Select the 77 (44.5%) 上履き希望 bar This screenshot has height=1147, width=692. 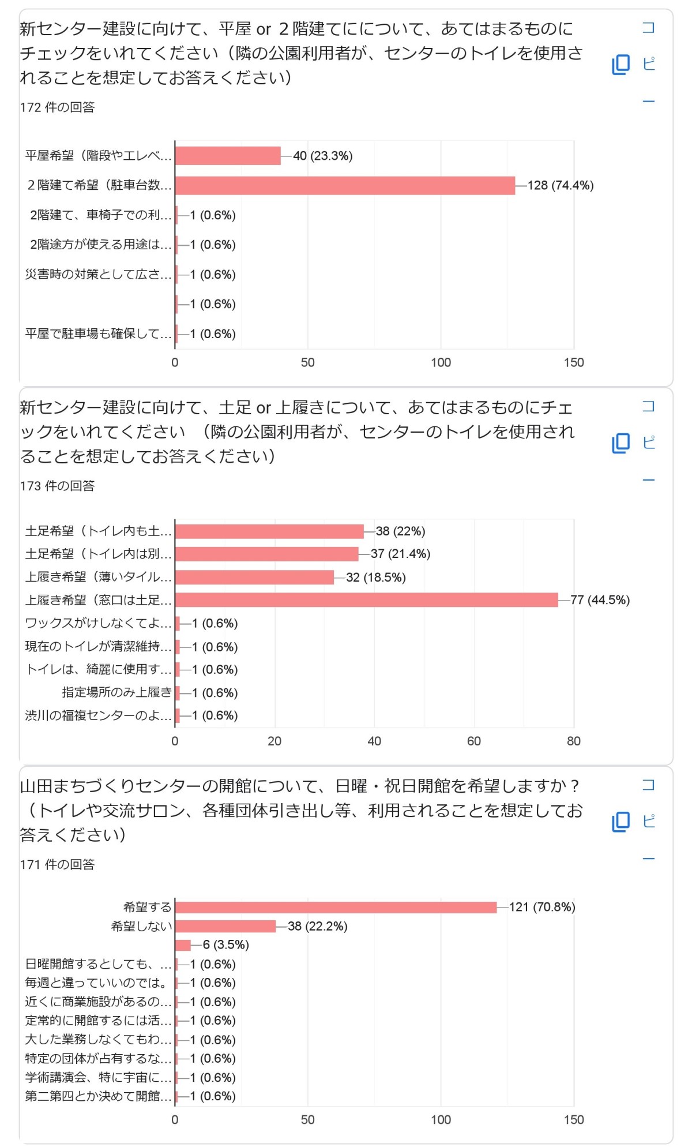(366, 600)
